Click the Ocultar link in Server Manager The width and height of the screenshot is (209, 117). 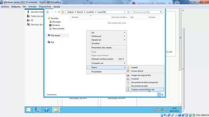pos(169,52)
